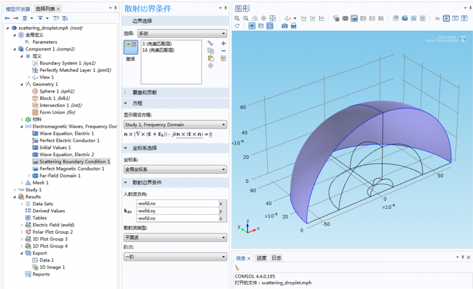Expand the Mesh 1 tree node
Screen dimensions: 473x289
click(x=22, y=183)
